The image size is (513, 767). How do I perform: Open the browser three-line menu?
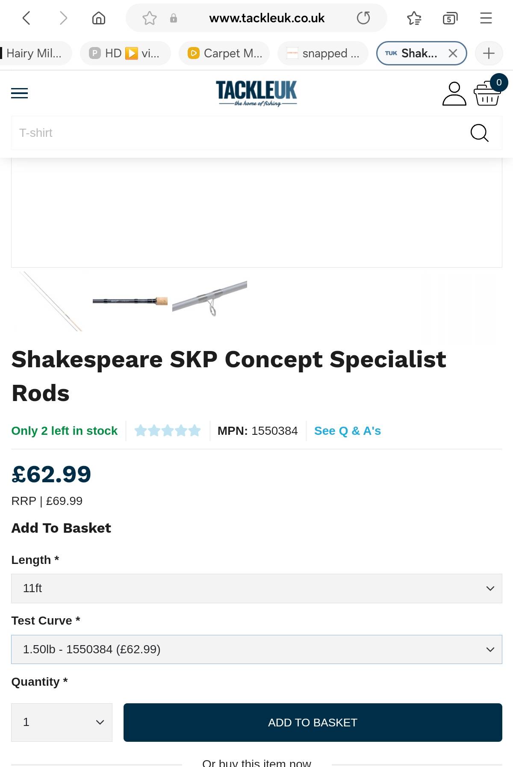pyautogui.click(x=486, y=18)
